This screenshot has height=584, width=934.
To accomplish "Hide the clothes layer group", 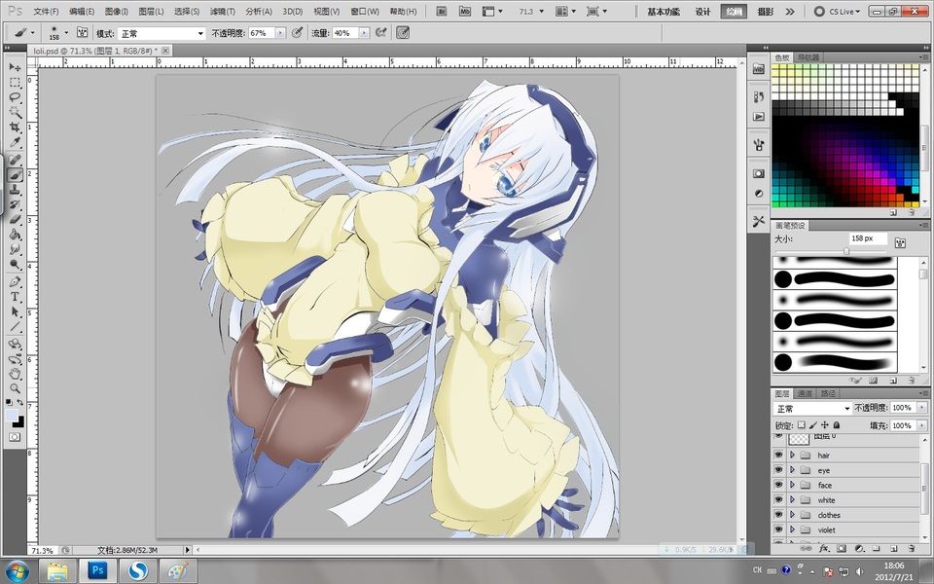I will 778,514.
